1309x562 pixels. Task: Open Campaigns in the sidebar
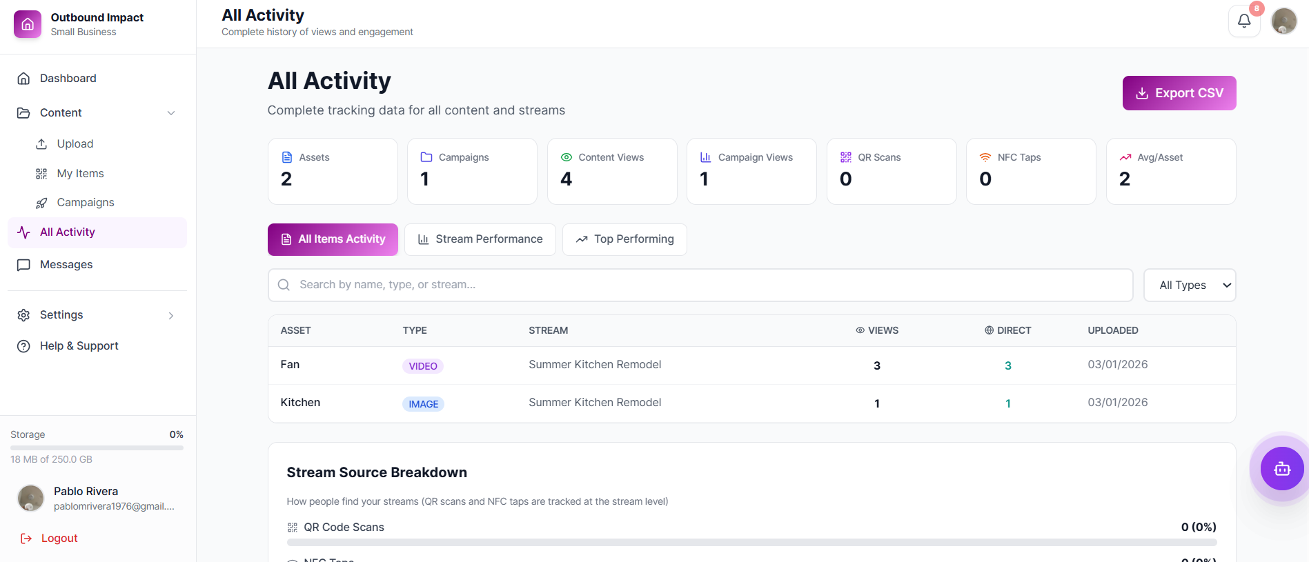85,203
